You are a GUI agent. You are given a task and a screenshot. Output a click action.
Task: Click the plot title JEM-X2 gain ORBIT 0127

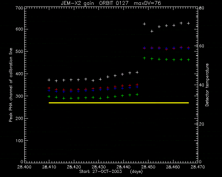[x=95, y=3]
